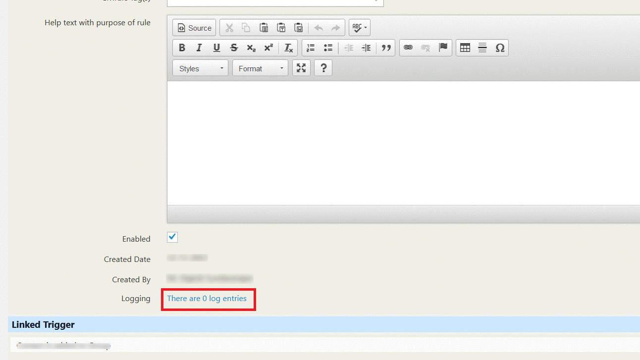Click the Copy icon
The image size is (640, 360).
tap(246, 28)
